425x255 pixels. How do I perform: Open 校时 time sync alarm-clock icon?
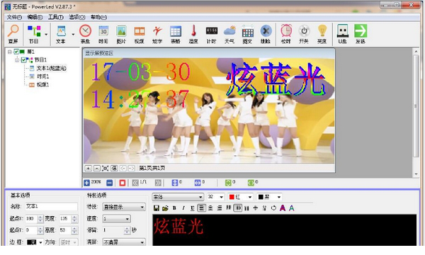coord(286,34)
